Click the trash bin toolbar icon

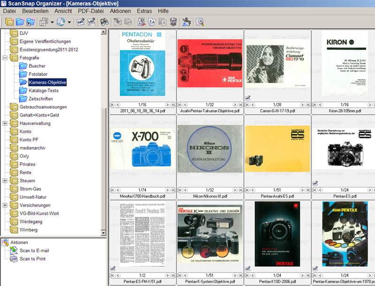[173, 22]
